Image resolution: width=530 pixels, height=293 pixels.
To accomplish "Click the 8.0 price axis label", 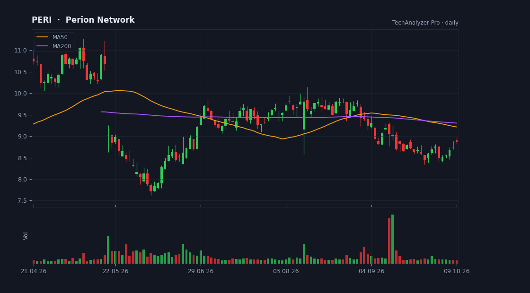I will [22, 179].
